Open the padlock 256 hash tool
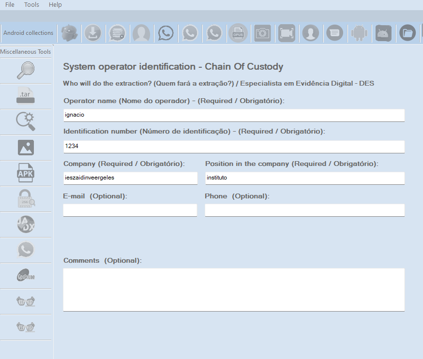Image resolution: width=423 pixels, height=359 pixels. [26, 199]
